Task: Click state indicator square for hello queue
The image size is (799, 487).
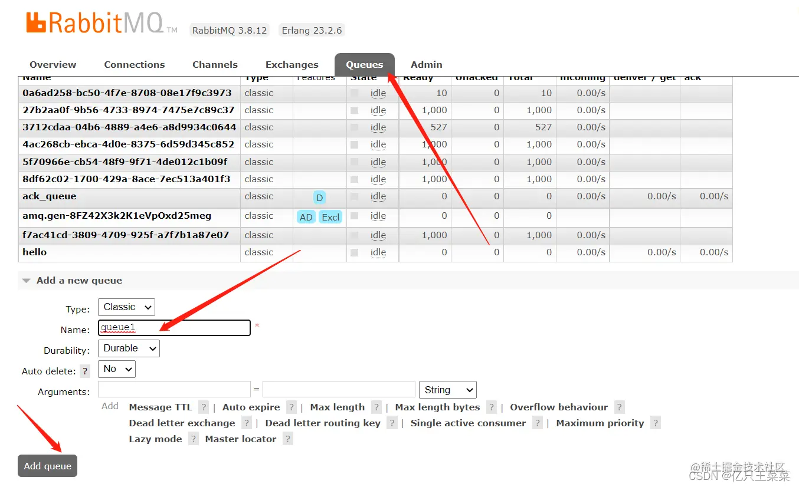Action: click(x=354, y=252)
